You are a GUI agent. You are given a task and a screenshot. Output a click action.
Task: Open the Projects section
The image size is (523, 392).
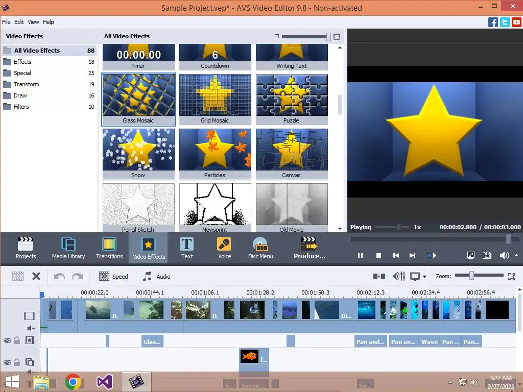click(26, 248)
